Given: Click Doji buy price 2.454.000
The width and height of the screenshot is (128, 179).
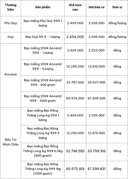Looking at the screenshot, I should [x=75, y=37].
